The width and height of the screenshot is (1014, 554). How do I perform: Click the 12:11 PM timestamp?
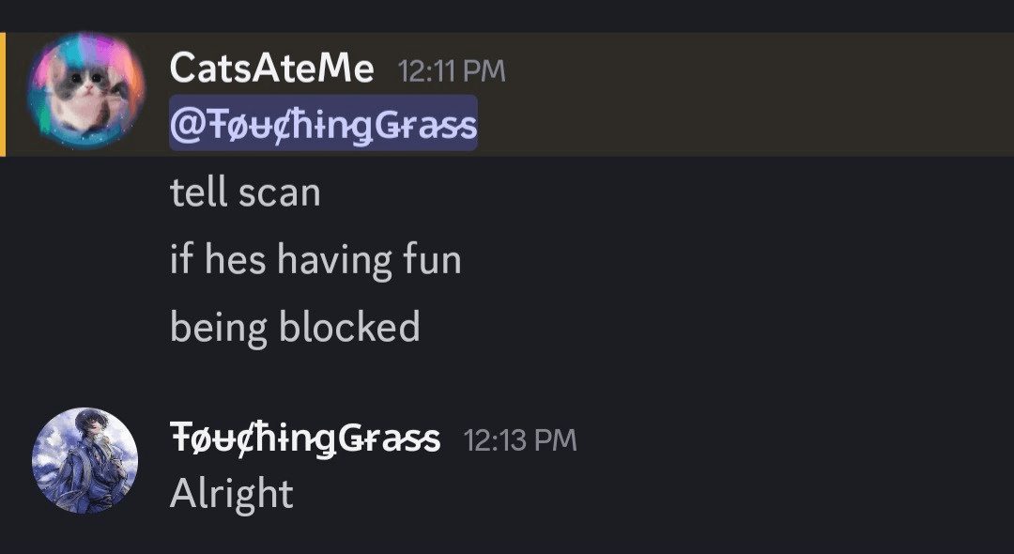pyautogui.click(x=452, y=71)
